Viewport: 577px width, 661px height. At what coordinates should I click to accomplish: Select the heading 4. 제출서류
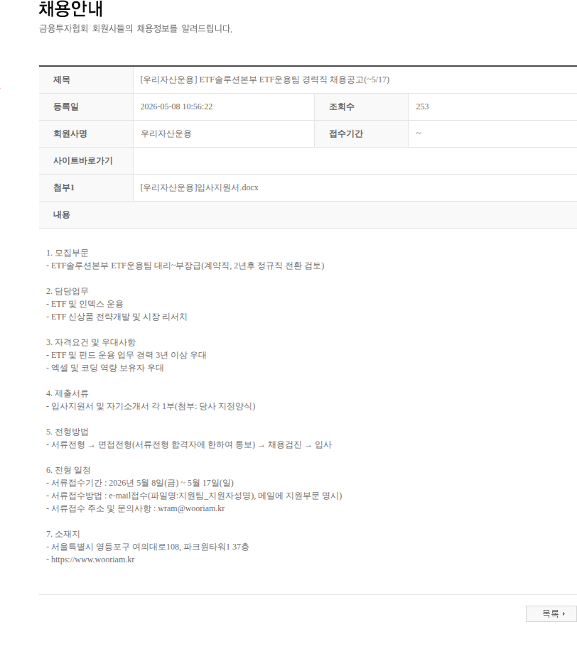(x=67, y=393)
